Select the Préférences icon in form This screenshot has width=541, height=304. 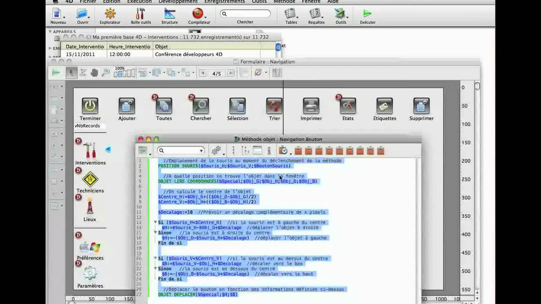[90, 247]
